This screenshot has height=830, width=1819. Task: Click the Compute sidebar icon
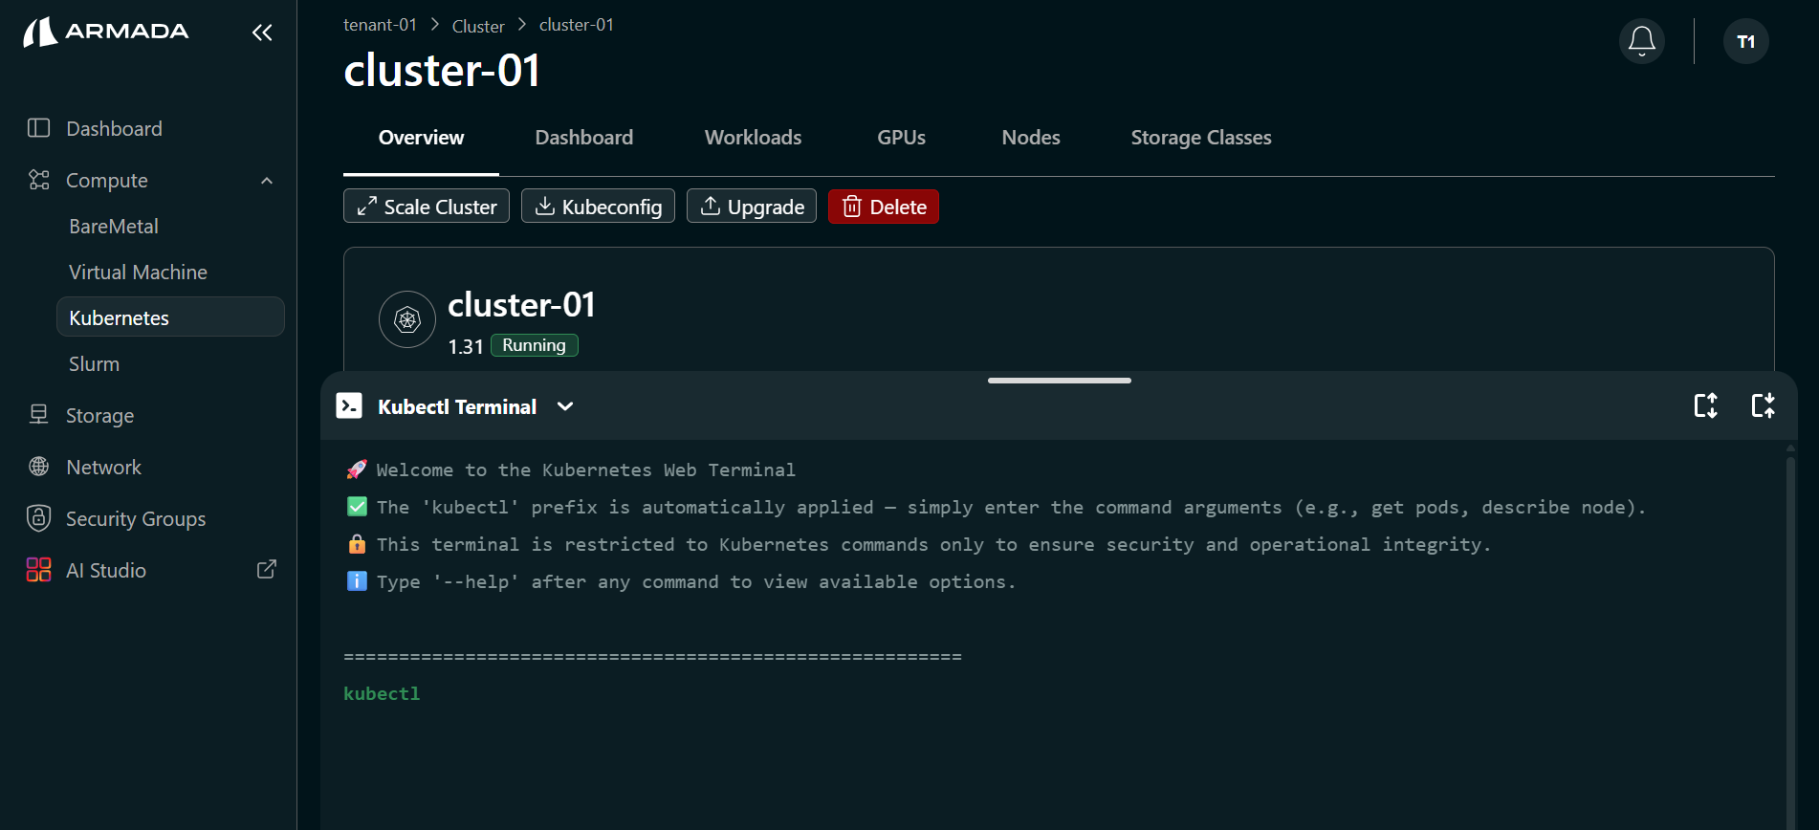pyautogui.click(x=39, y=180)
